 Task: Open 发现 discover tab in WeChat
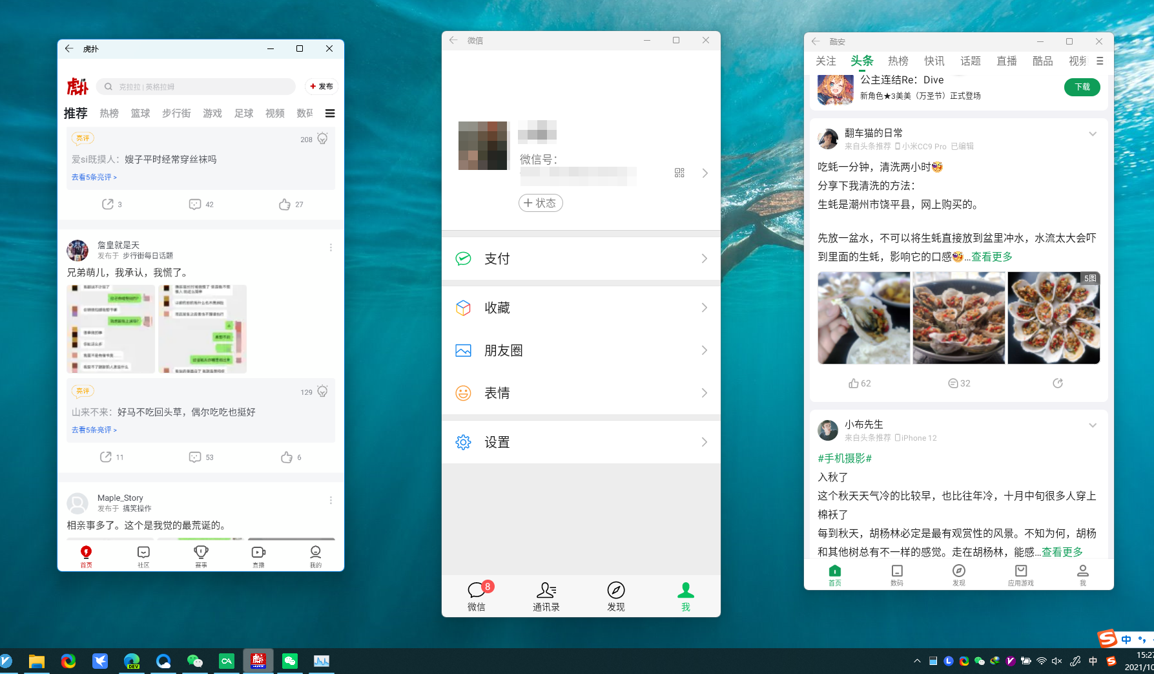pos(616,596)
